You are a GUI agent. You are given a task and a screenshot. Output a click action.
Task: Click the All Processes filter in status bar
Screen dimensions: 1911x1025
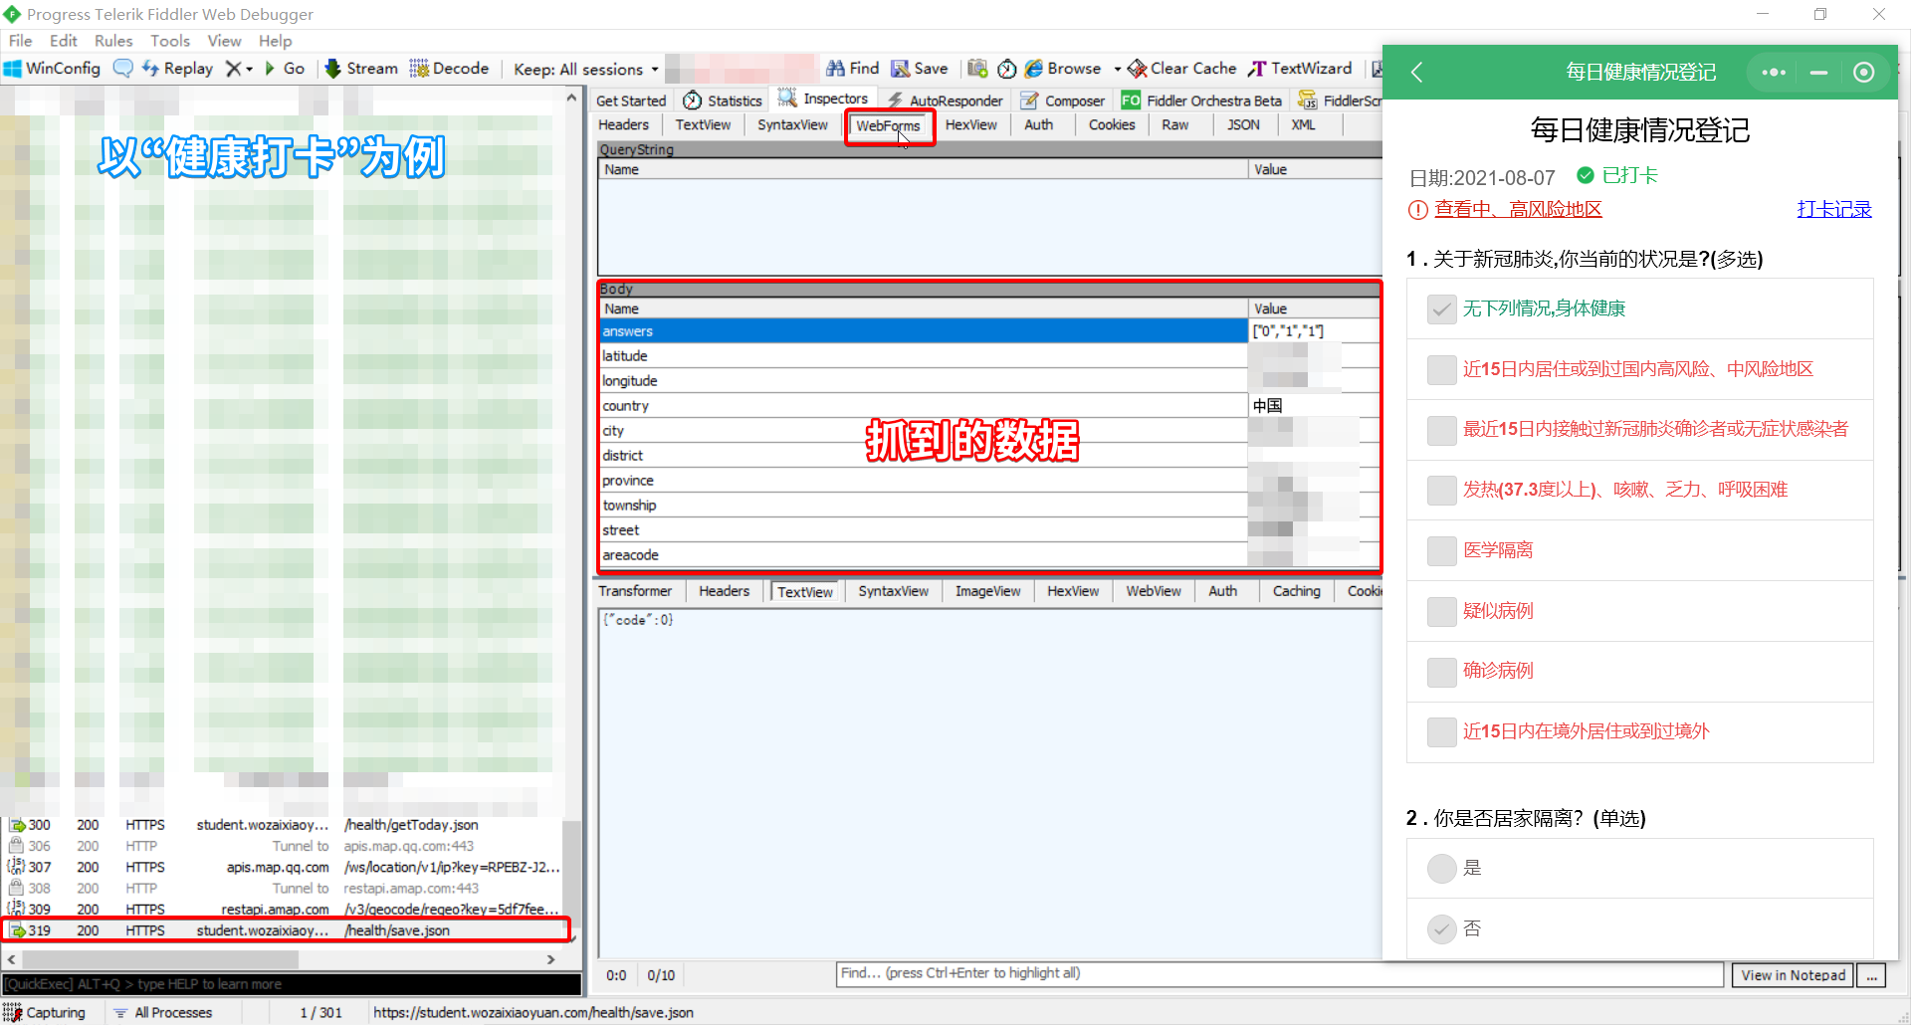tap(164, 1012)
